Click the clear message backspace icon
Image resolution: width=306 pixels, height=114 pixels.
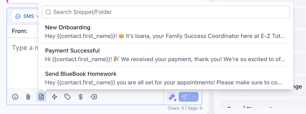94,97
